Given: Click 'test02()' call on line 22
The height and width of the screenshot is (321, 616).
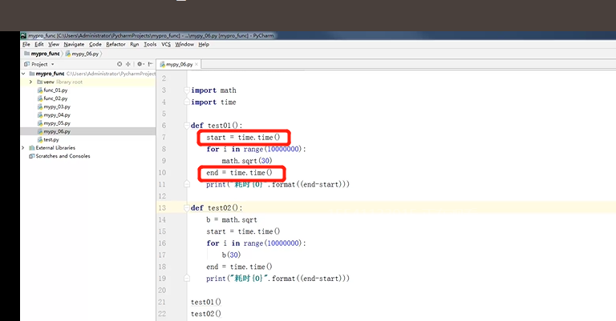Looking at the screenshot, I should coord(206,314).
